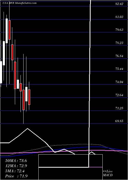Click the 79.63 price axis label
Viewport: 128px width, 180px height.
tap(119, 30)
